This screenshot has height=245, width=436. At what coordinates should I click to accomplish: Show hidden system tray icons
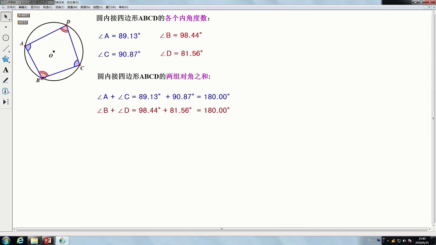pos(388,241)
